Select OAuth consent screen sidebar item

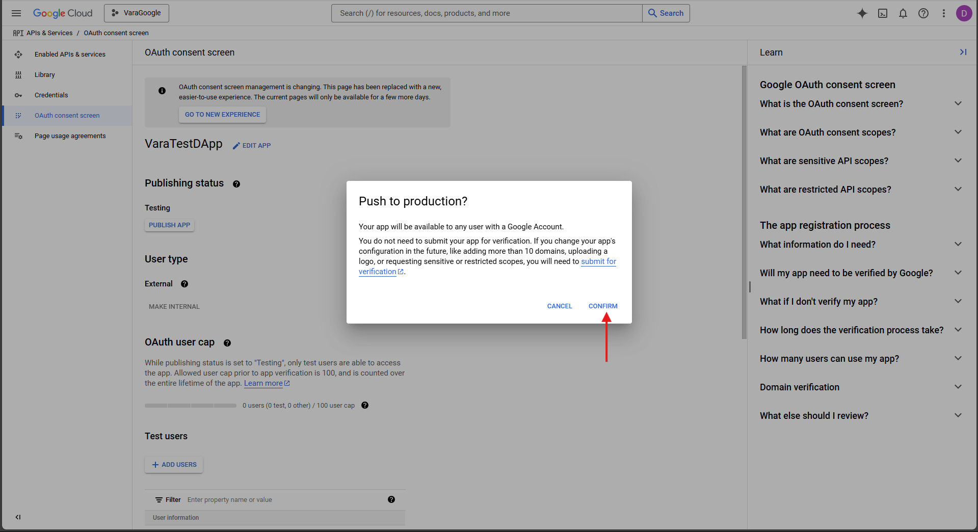(x=67, y=115)
